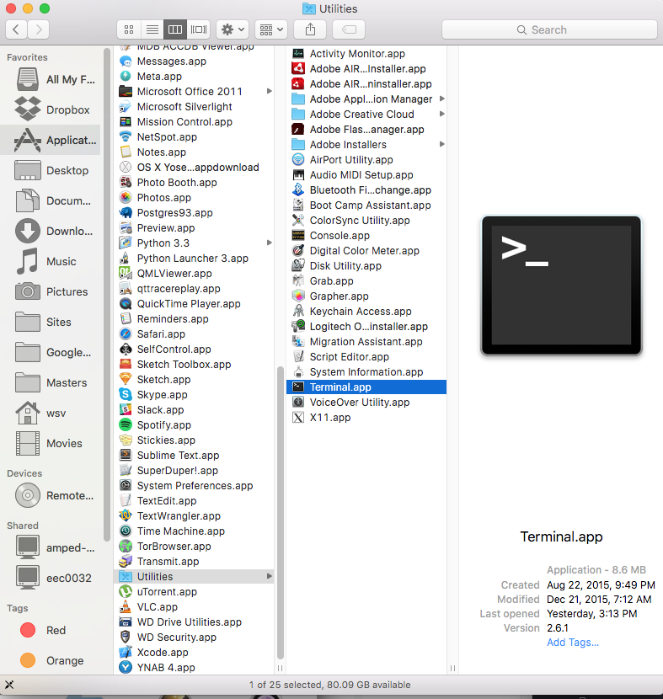Go back with the back arrow

point(16,29)
